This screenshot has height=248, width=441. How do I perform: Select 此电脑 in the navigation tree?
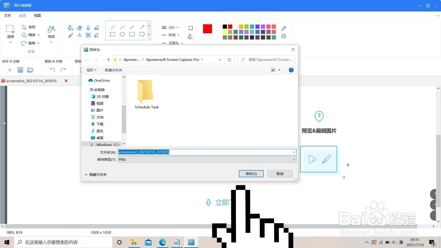tap(97, 90)
